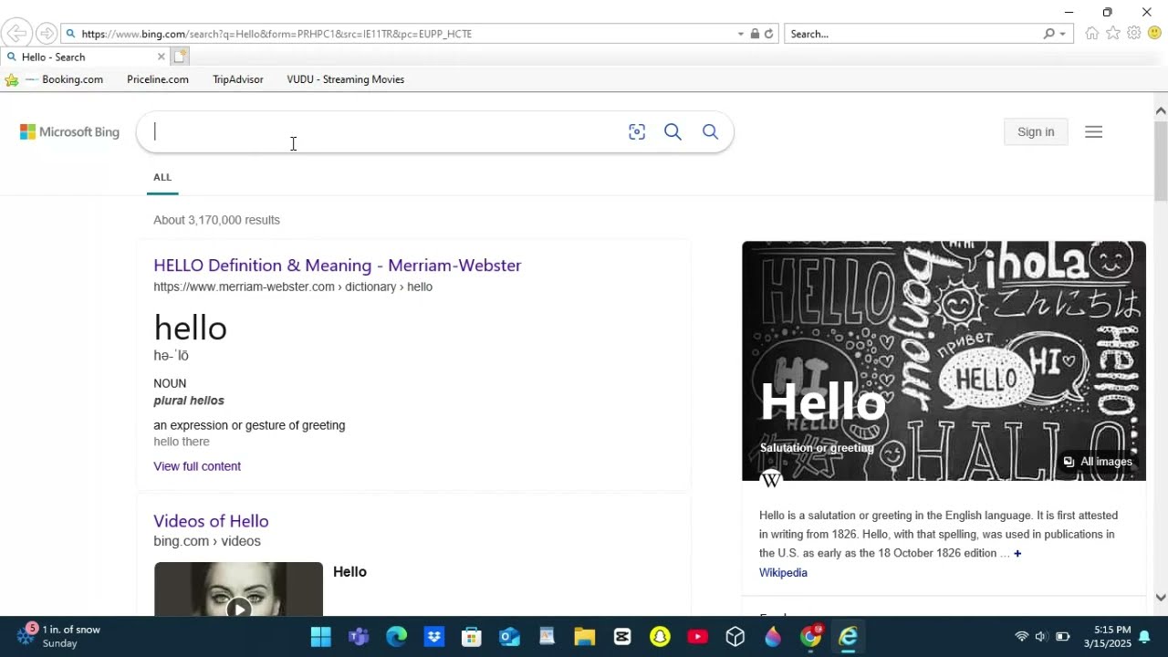Image resolution: width=1168 pixels, height=657 pixels.
Task: Open Google Chrome from taskbar
Action: click(810, 637)
